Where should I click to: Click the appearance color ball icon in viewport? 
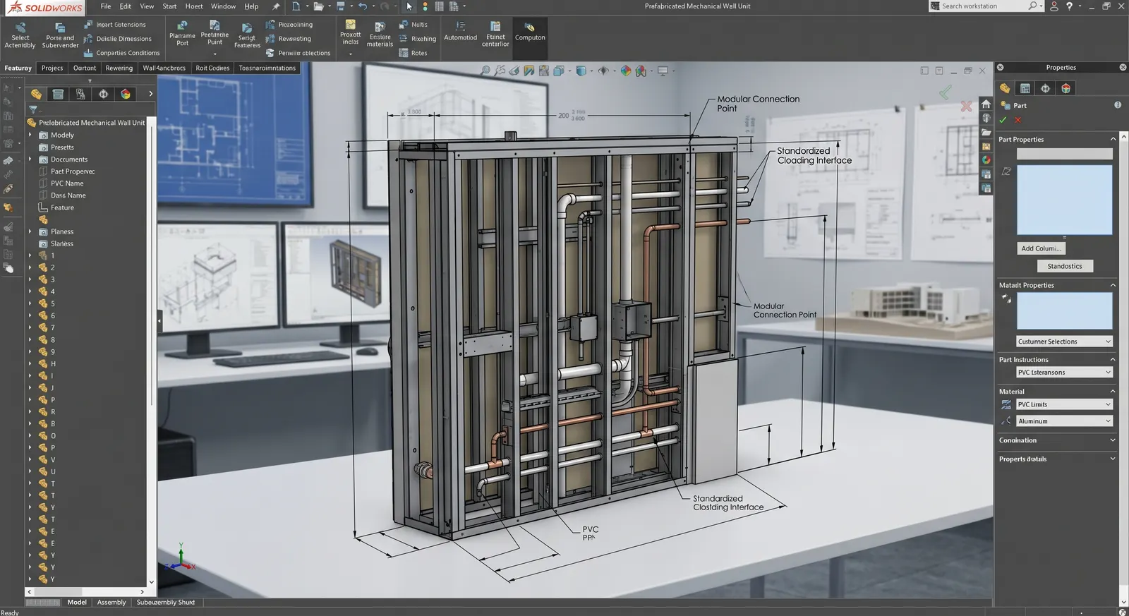click(626, 71)
